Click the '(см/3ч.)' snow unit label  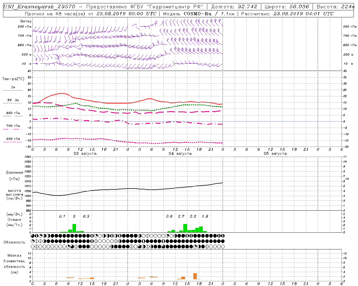coord(14,198)
